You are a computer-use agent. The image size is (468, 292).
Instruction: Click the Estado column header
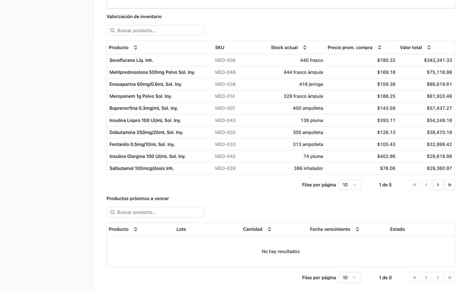(x=397, y=229)
